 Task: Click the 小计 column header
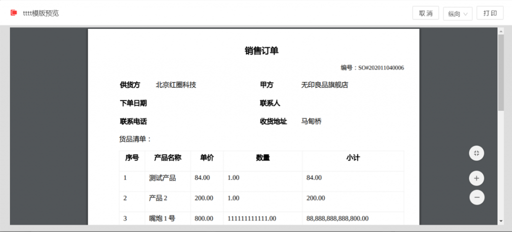353,158
